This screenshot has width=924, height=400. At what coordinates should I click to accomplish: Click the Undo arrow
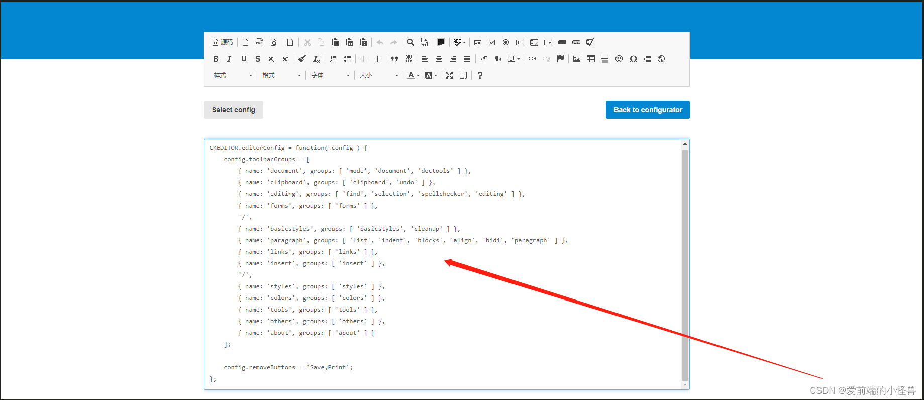pos(380,42)
